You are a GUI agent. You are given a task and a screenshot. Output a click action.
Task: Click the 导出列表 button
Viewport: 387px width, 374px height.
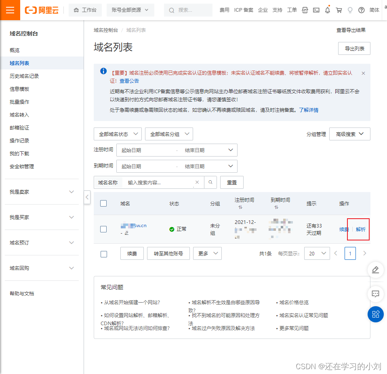pyautogui.click(x=354, y=48)
